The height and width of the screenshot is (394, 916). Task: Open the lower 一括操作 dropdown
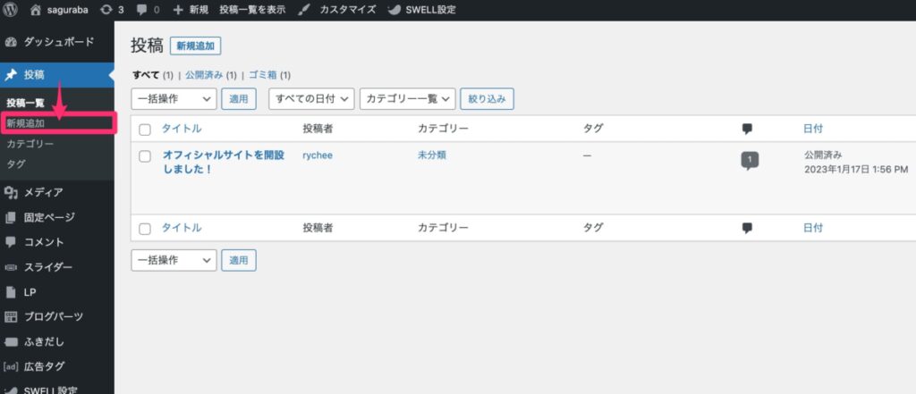174,260
